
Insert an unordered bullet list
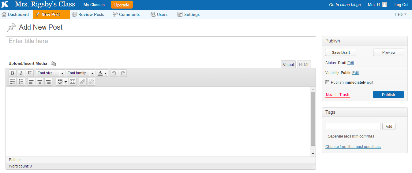coord(13,82)
